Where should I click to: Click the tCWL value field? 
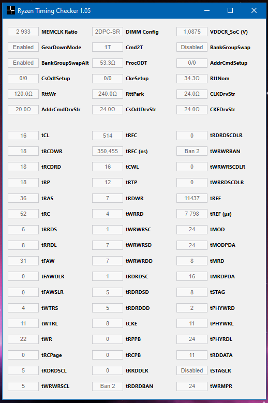coord(108,167)
